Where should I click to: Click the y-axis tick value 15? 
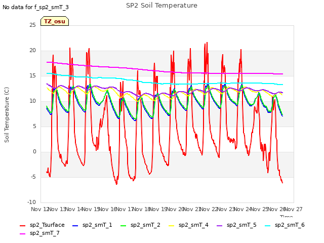tap(32, 76)
